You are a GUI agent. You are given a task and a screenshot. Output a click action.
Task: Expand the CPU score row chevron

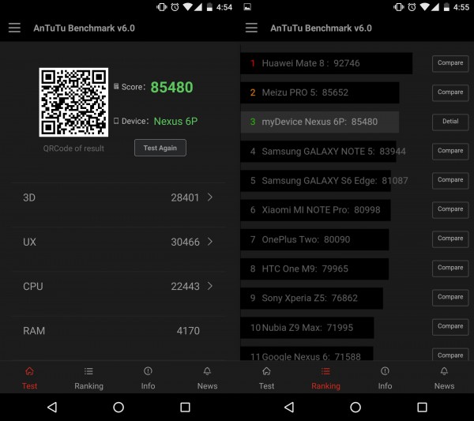(x=210, y=286)
